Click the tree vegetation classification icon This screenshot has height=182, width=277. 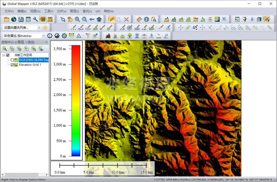tap(130, 36)
